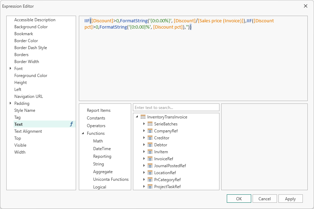Viewport: 314px width, 209px height.
Task: Select the Tag property
Action: click(x=17, y=117)
